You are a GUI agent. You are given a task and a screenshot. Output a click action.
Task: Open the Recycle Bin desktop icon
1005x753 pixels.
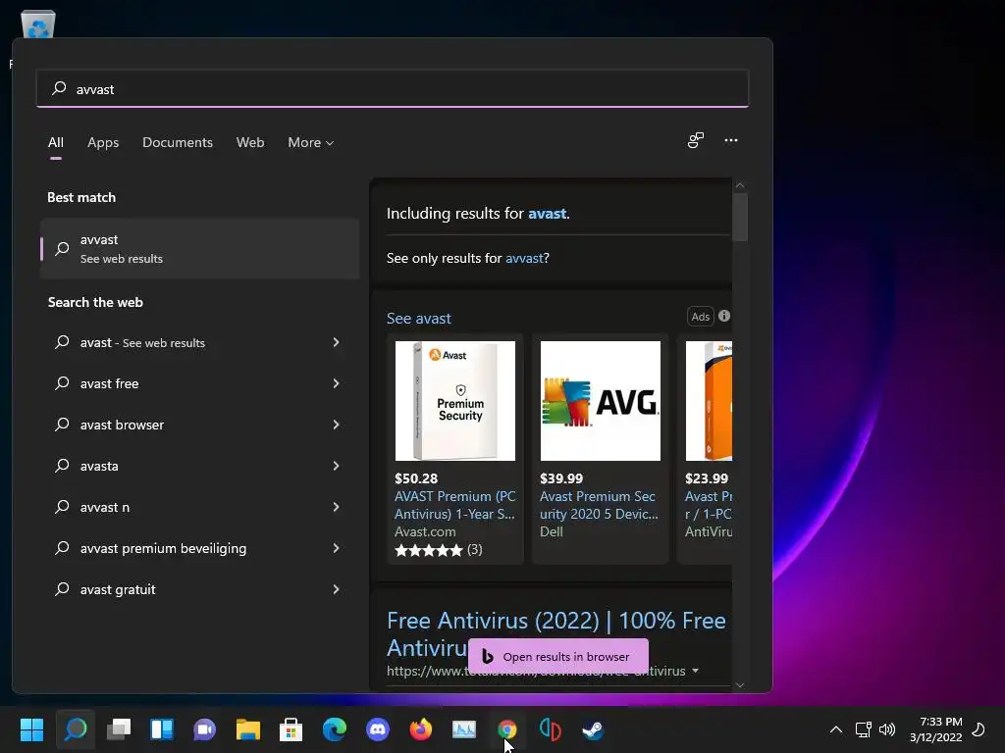point(38,24)
